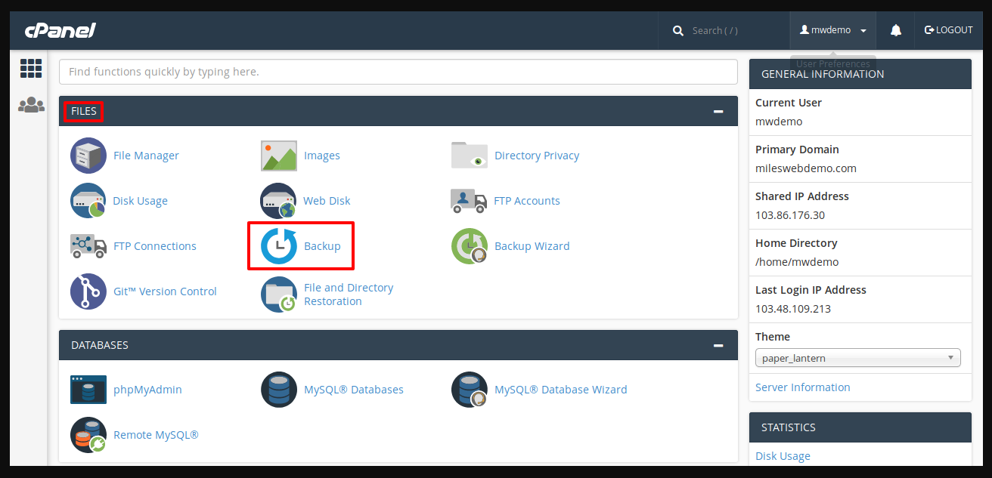Collapse the DATABASES section
Image resolution: width=992 pixels, height=478 pixels.
click(718, 346)
